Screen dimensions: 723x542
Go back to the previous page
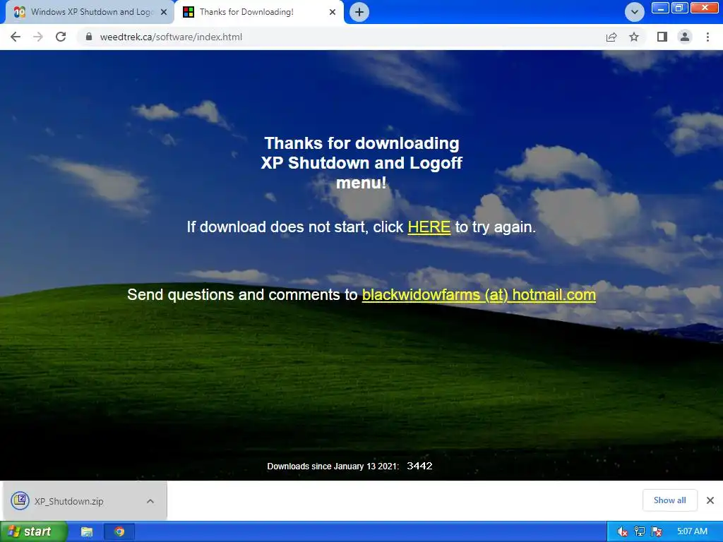pyautogui.click(x=16, y=37)
